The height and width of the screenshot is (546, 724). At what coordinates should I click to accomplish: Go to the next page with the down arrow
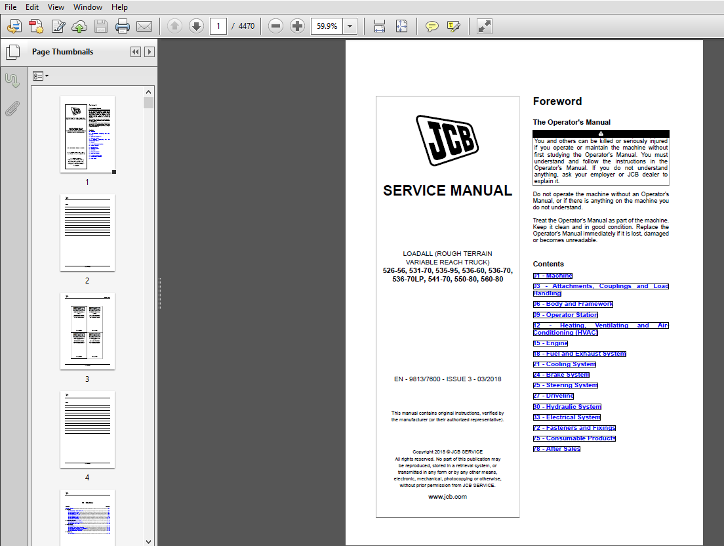click(x=196, y=26)
